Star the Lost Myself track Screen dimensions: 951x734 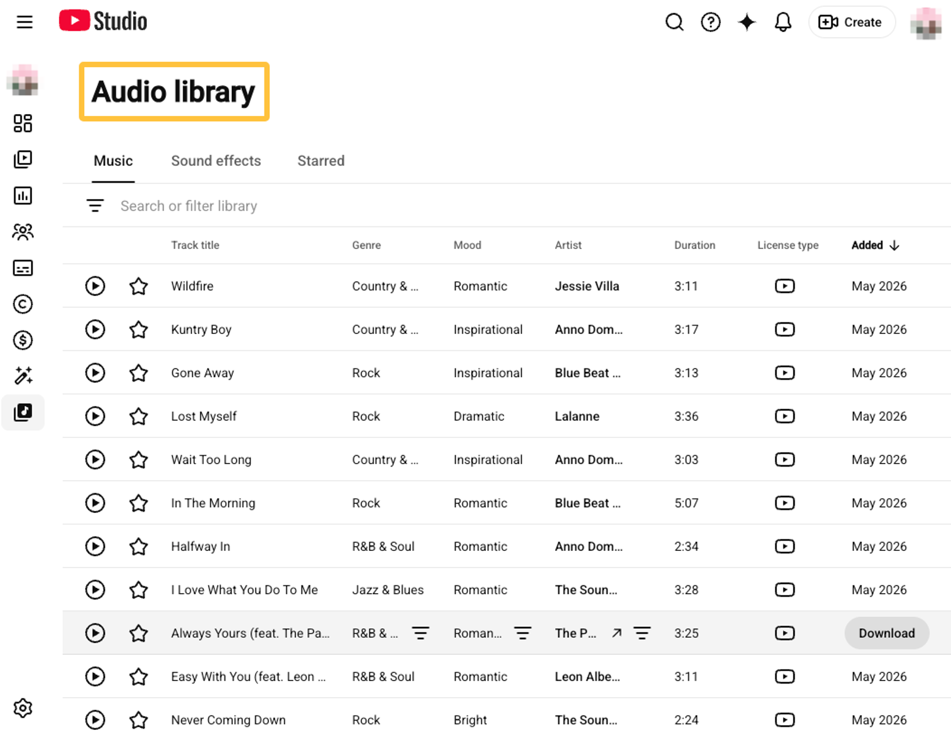pyautogui.click(x=138, y=416)
